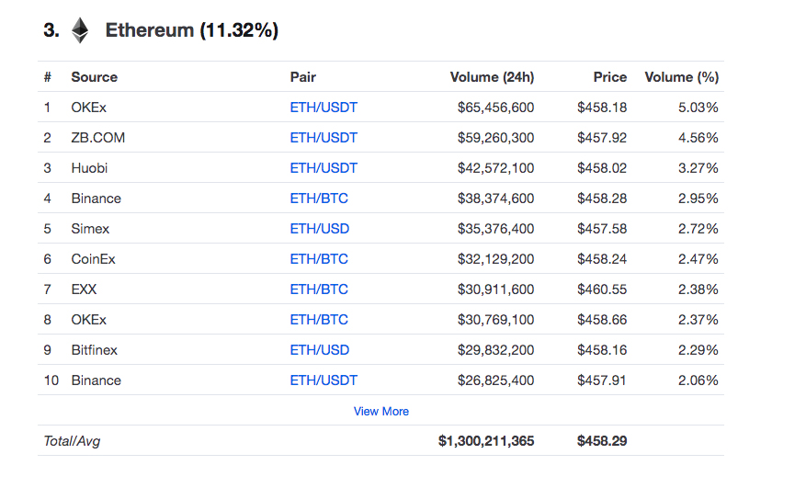Click the View More link
The height and width of the screenshot is (488, 806).
(380, 412)
